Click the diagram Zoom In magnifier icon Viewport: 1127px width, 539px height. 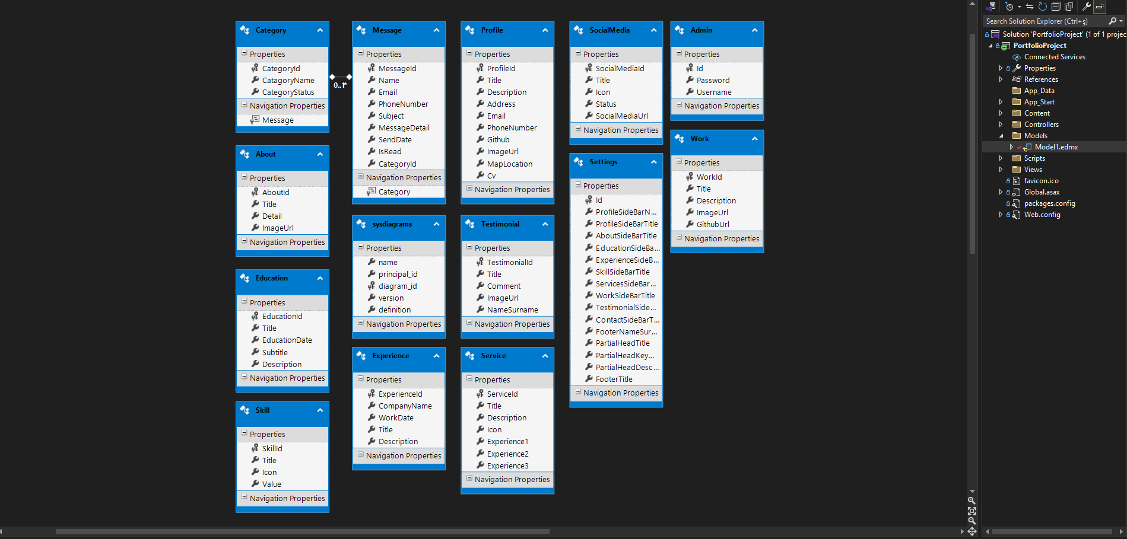pyautogui.click(x=972, y=500)
